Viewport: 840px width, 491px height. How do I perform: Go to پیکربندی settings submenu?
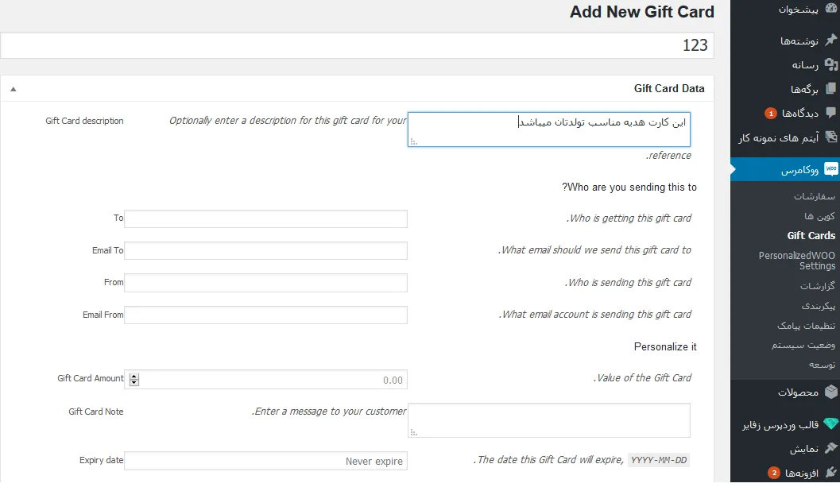(818, 306)
